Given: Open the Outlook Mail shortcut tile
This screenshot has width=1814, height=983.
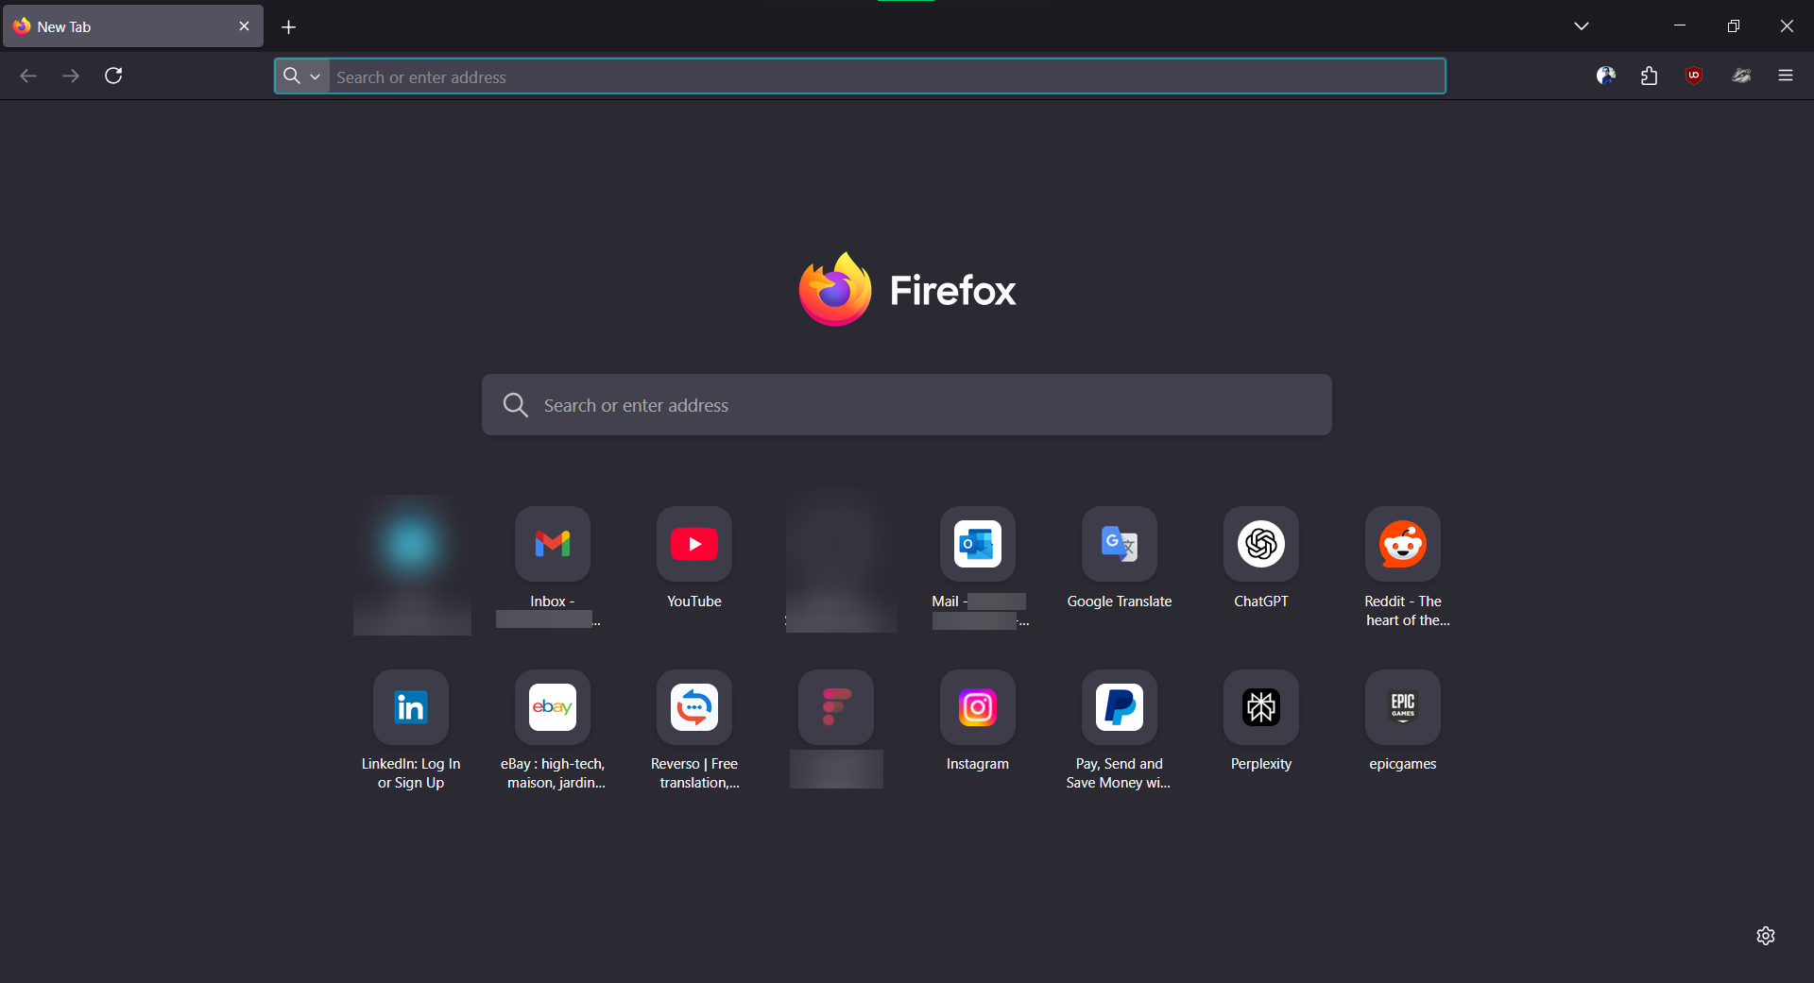Looking at the screenshot, I should click(978, 544).
